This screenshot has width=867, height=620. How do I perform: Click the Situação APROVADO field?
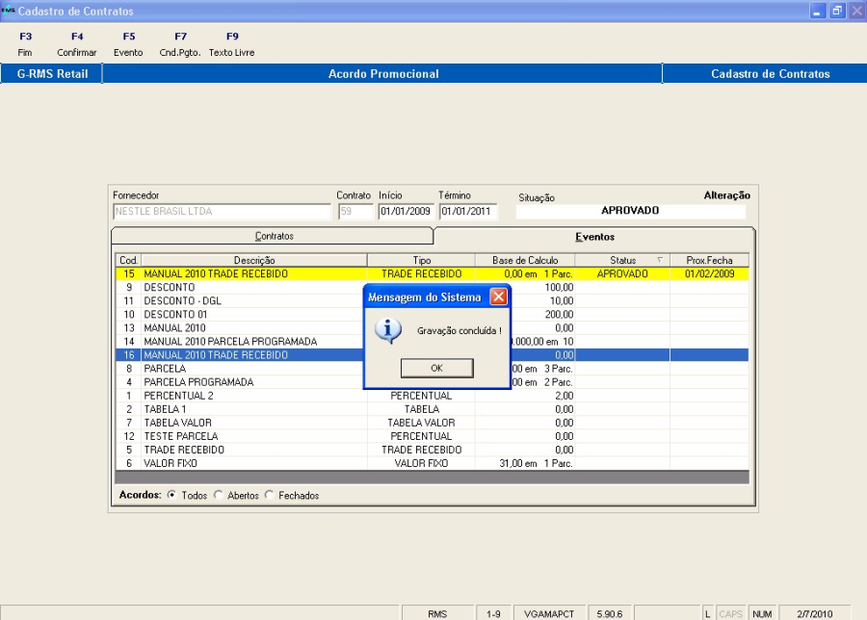[x=630, y=211]
